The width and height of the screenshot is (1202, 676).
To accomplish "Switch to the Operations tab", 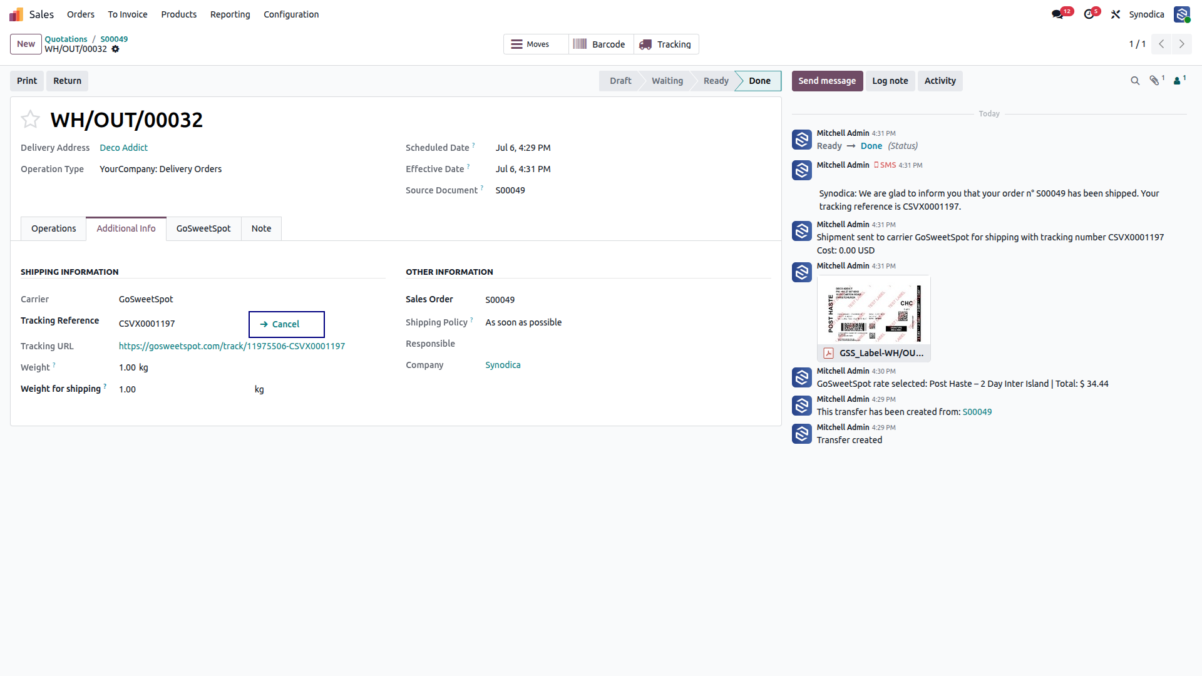I will [54, 228].
